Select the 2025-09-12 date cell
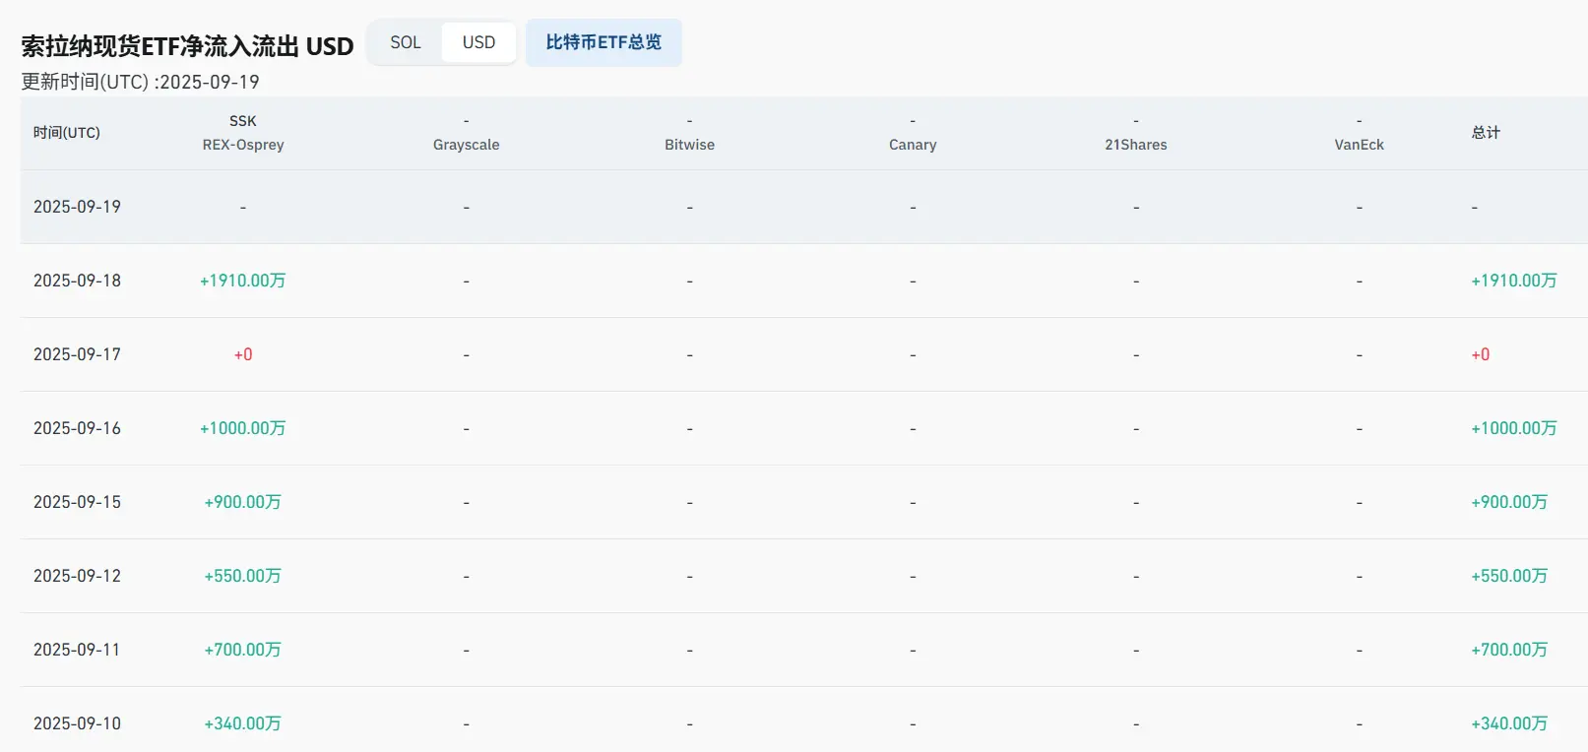Viewport: 1588px width, 752px height. coord(77,576)
